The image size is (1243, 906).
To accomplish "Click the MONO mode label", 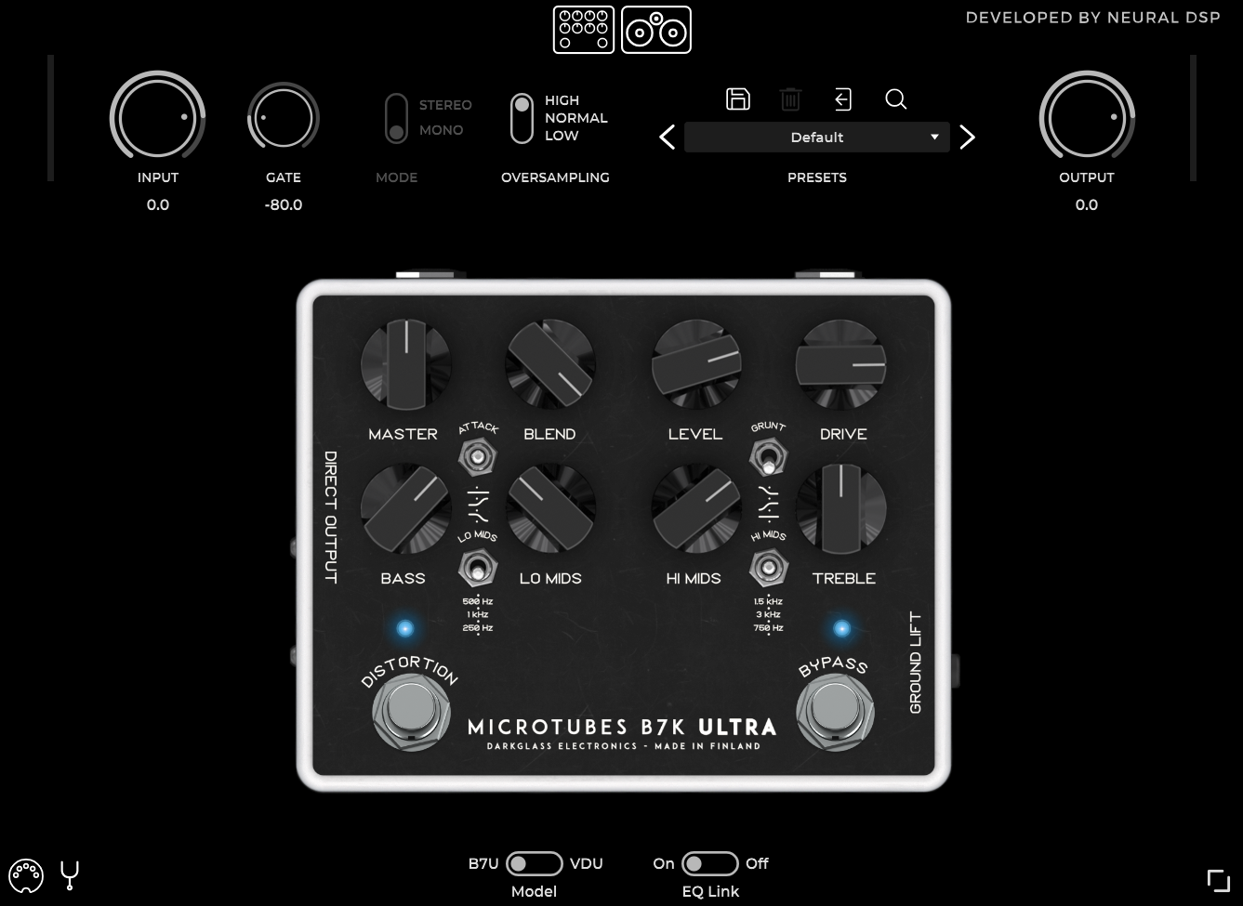I will click(441, 130).
